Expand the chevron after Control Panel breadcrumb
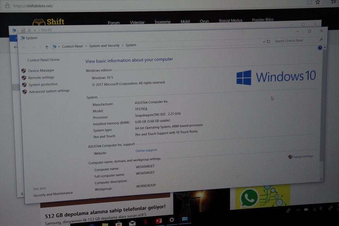This screenshot has height=226, width=339. click(x=86, y=46)
